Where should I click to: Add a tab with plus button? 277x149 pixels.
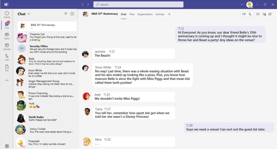pos(169,14)
